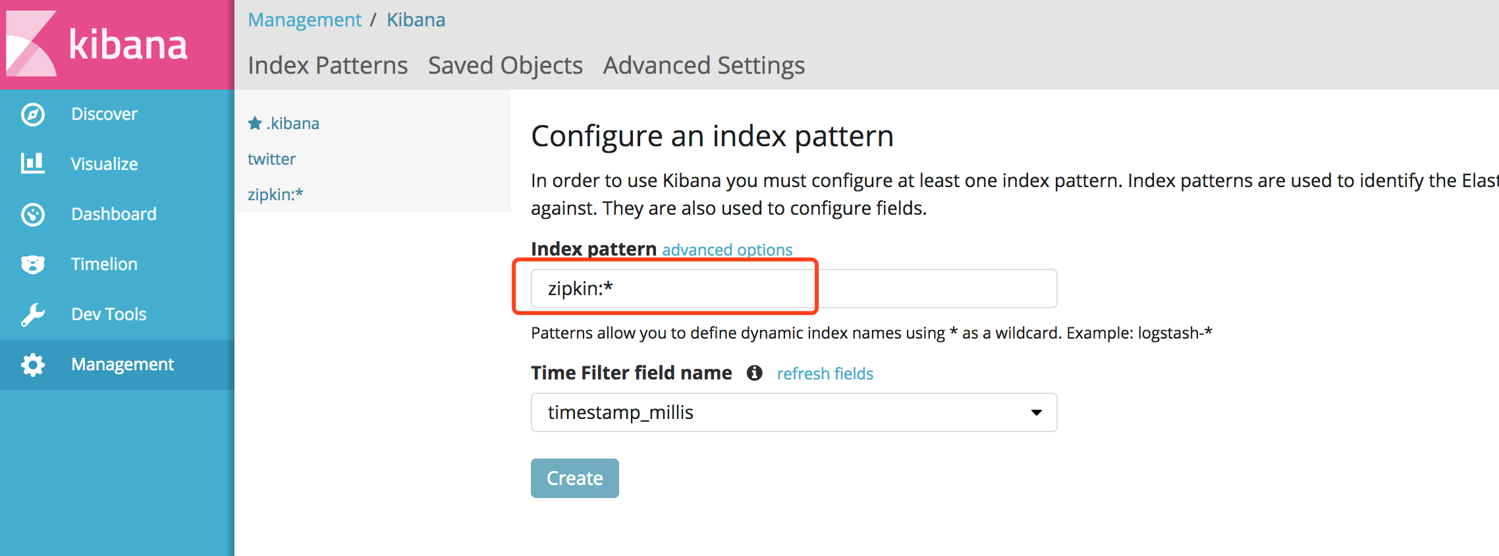Viewport: 1499px width, 556px height.
Task: Open Discover in the sidebar
Action: point(117,114)
